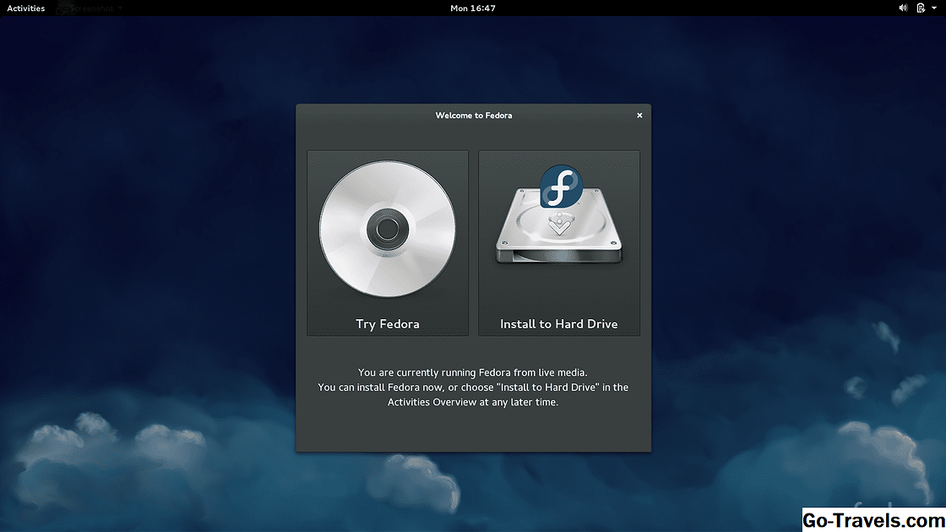This screenshot has height=532, width=946.
Task: Open the Screenshot app menu in top bar
Action: click(93, 8)
